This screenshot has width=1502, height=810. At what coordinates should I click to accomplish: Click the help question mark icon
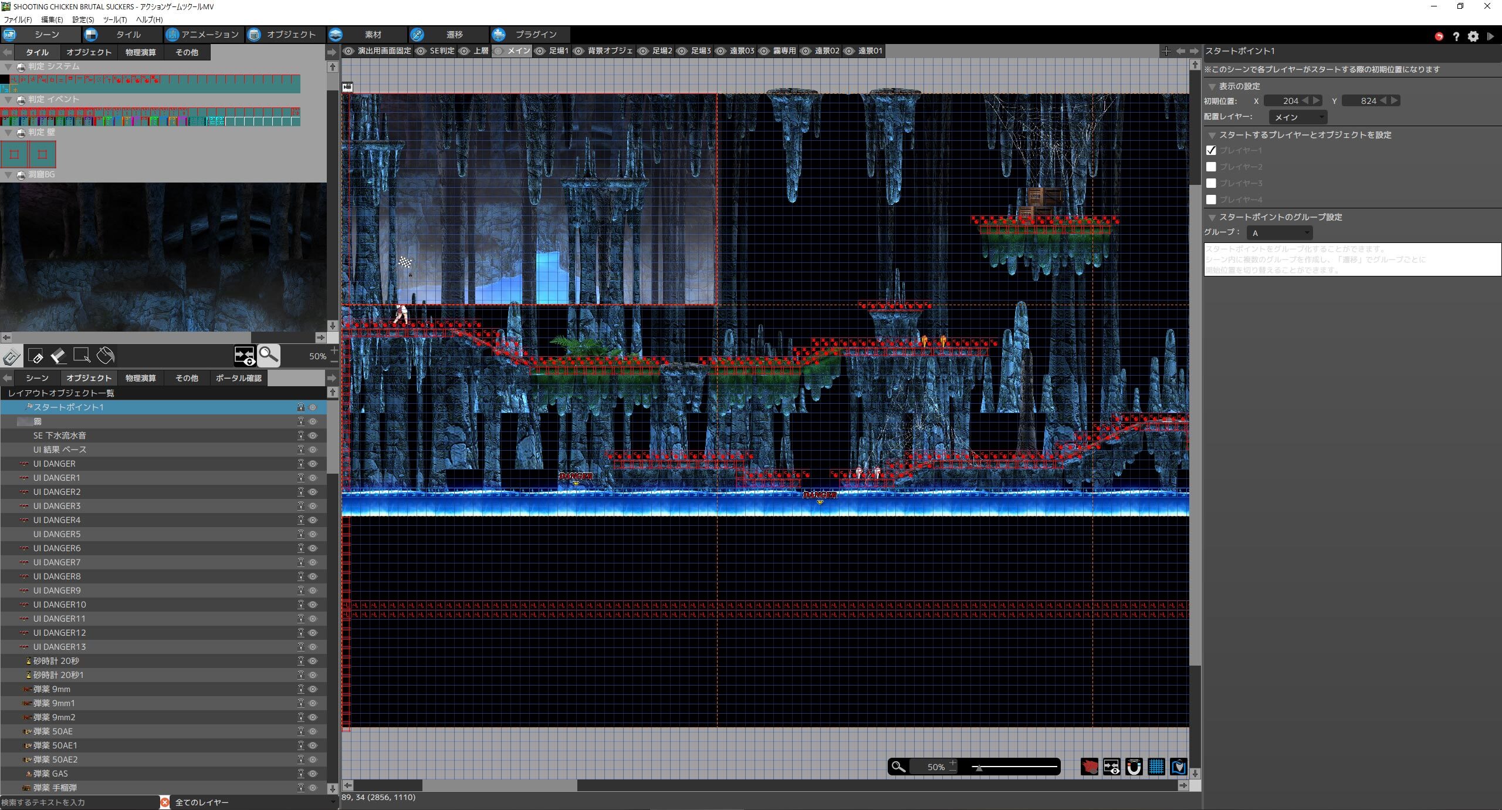click(x=1456, y=36)
